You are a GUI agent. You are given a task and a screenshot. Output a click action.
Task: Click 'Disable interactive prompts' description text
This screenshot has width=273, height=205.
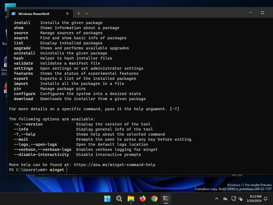(109, 155)
